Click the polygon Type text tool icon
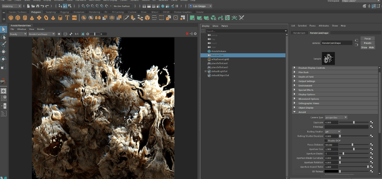 [67, 18]
